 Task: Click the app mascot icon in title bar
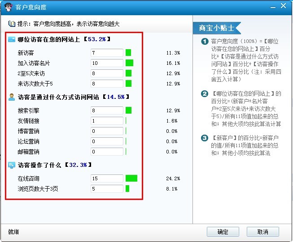[x=8, y=7]
